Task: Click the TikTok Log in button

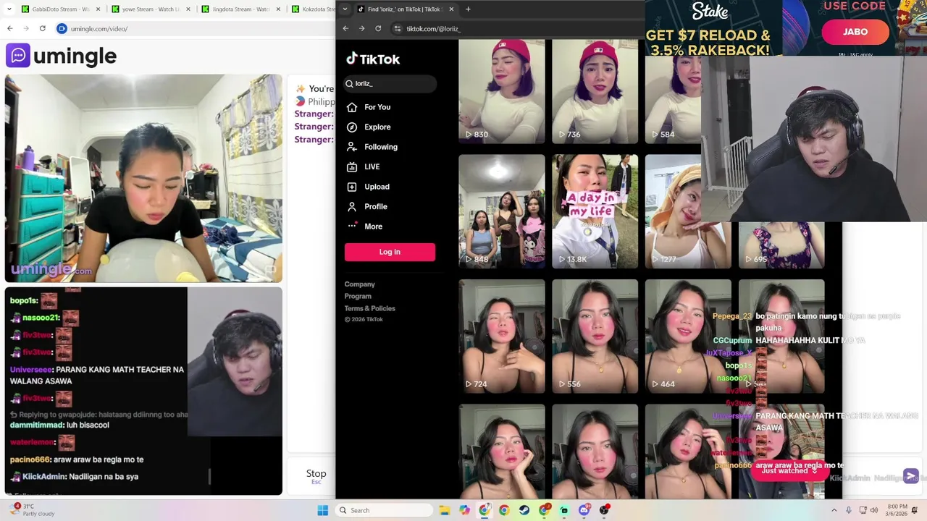Action: coord(390,252)
